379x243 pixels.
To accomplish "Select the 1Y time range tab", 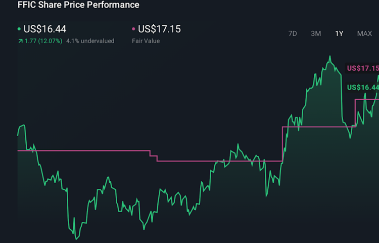I will point(339,33).
